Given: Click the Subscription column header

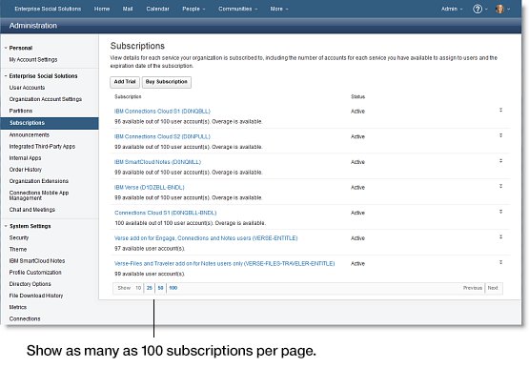Looking at the screenshot, I should (x=128, y=97).
